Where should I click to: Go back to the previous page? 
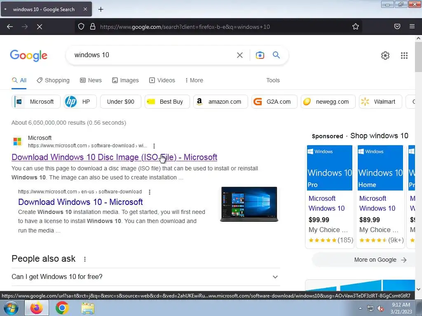point(10,27)
